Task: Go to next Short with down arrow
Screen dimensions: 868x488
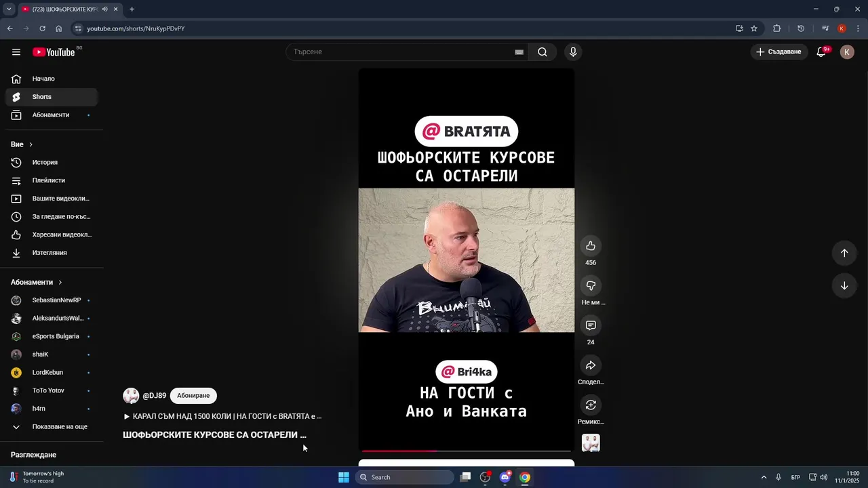Action: click(x=844, y=285)
